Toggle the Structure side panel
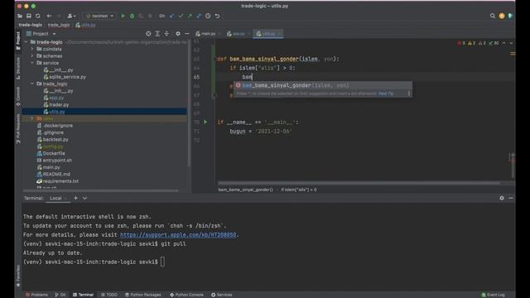Screen dimensions: 530x298 pos(18,68)
